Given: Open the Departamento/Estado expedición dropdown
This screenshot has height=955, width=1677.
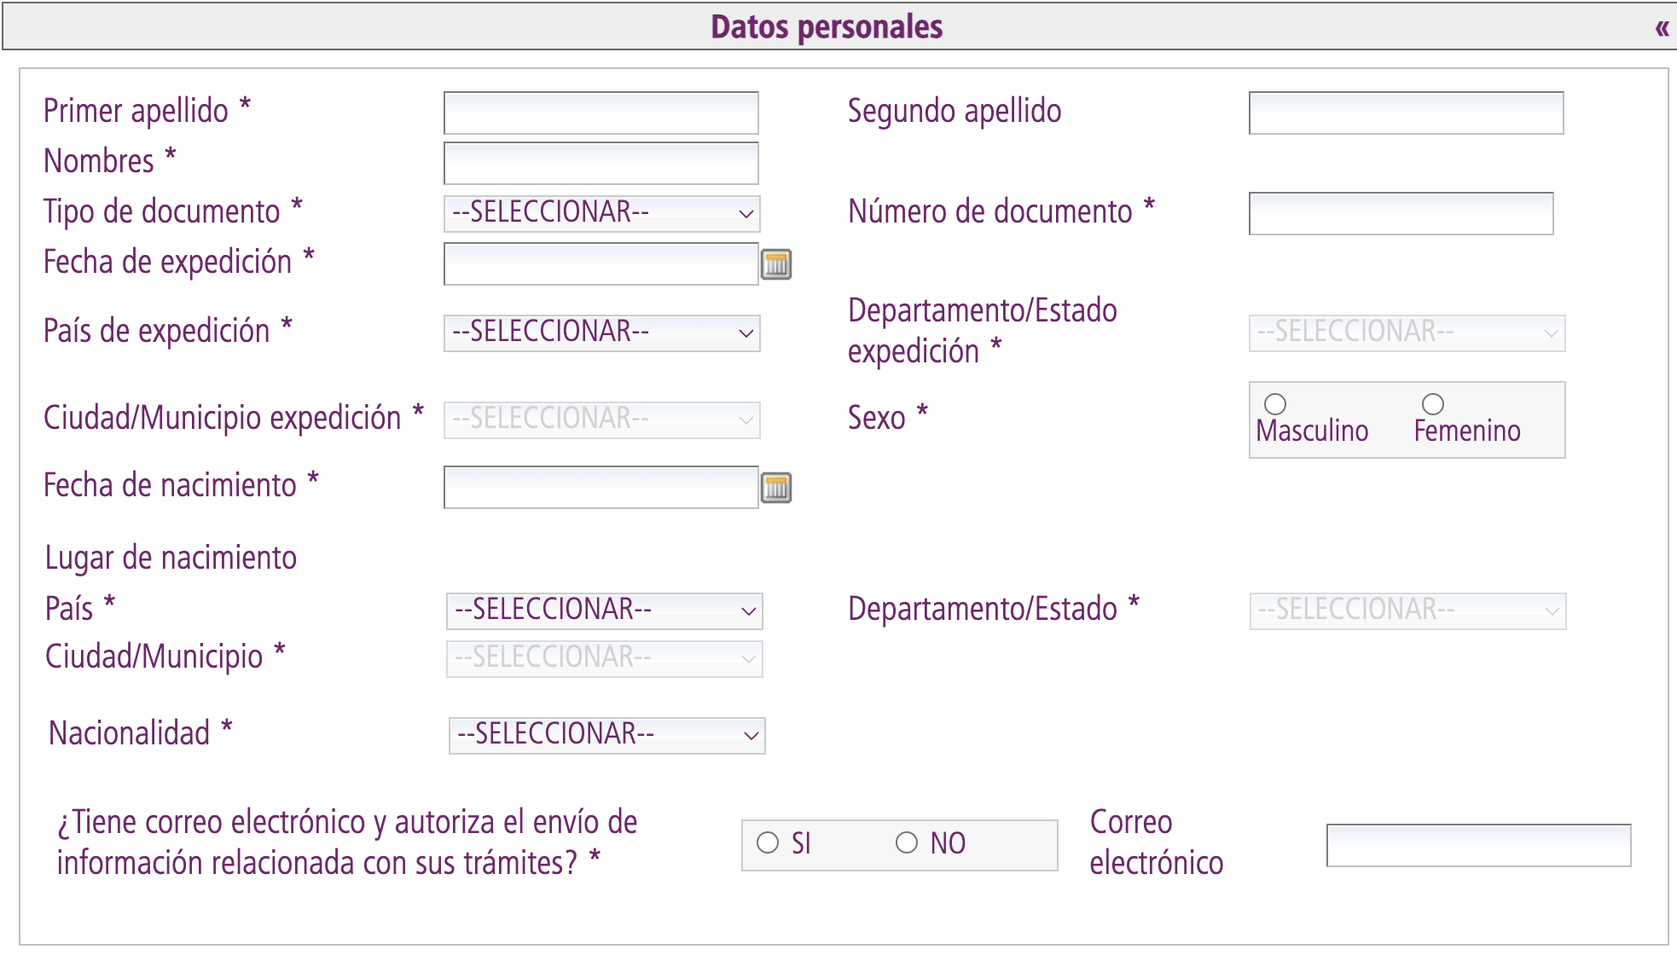Looking at the screenshot, I should point(1407,333).
